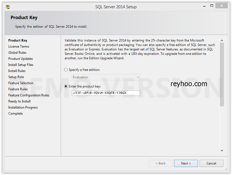Cancel the SQL Server setup
The image size is (232, 175).
211,163
